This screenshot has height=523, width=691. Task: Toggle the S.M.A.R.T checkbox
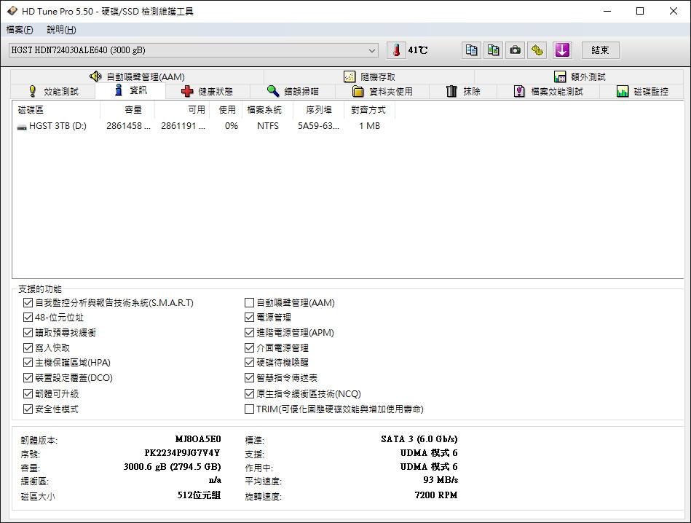[28, 303]
